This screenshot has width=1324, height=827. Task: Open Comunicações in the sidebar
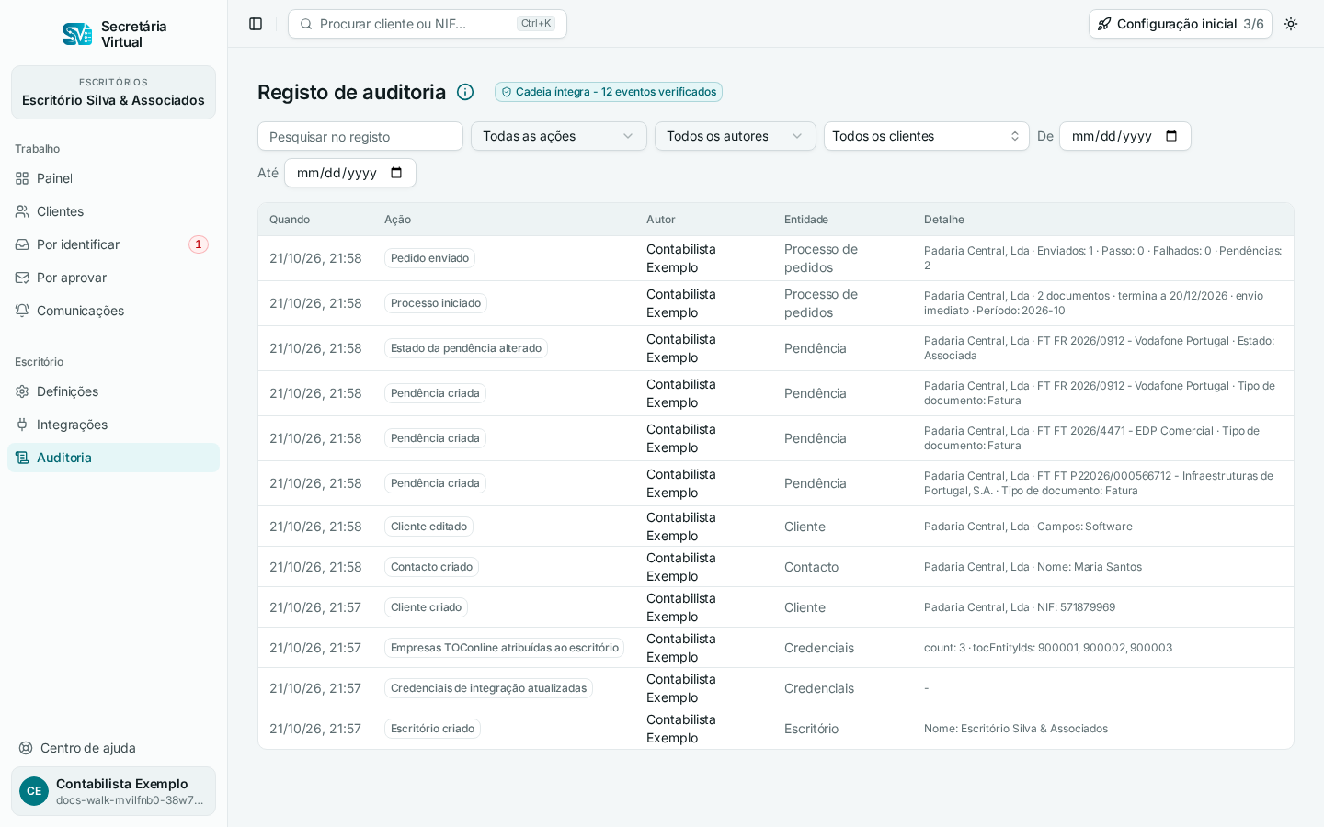pyautogui.click(x=113, y=311)
